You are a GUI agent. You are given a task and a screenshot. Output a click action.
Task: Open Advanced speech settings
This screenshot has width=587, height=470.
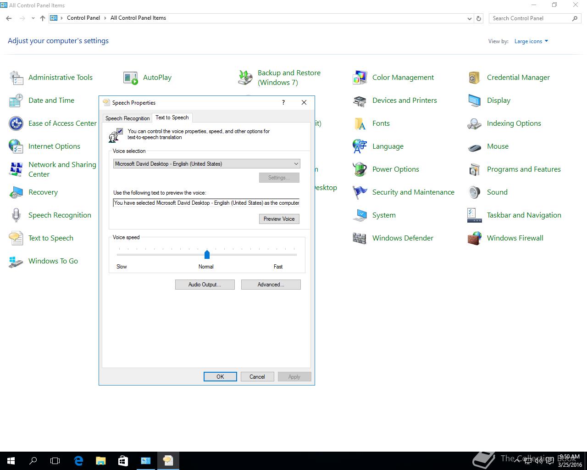click(x=271, y=285)
